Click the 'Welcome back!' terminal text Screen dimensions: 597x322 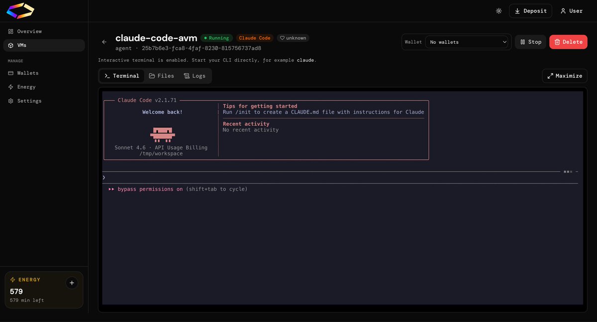tap(163, 112)
